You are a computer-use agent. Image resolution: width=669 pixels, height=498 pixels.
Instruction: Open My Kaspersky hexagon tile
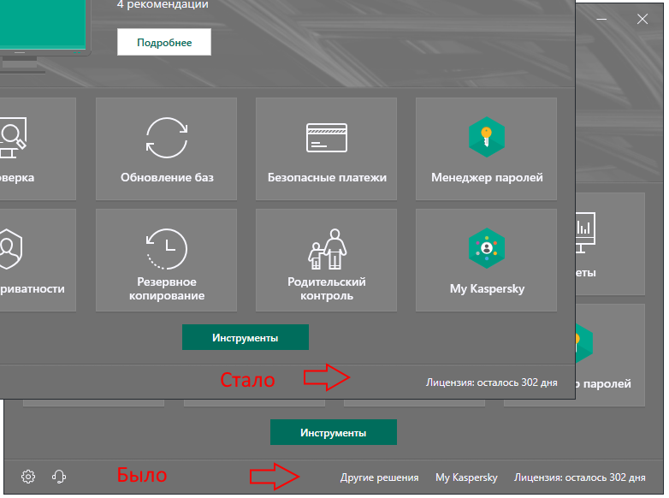487,260
